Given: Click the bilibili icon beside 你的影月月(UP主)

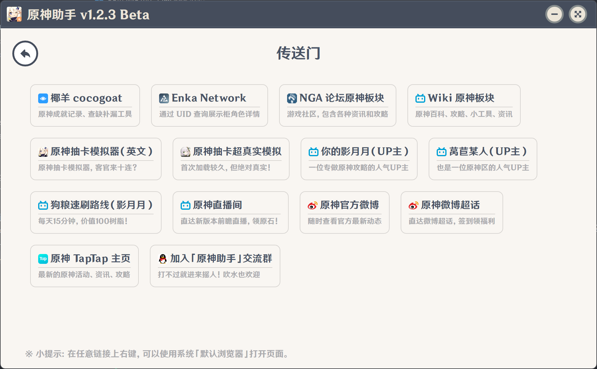Looking at the screenshot, I should [x=314, y=152].
